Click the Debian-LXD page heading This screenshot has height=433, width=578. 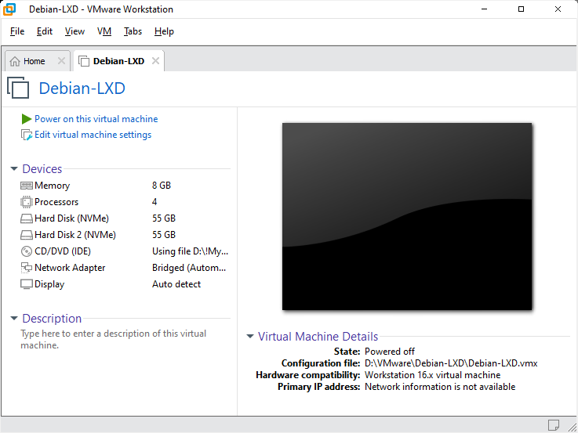tap(82, 88)
